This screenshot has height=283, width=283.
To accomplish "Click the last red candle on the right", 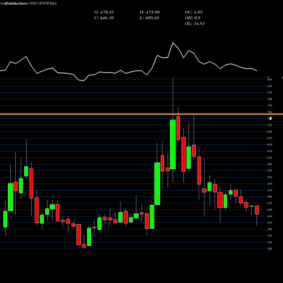I will coord(257,210).
